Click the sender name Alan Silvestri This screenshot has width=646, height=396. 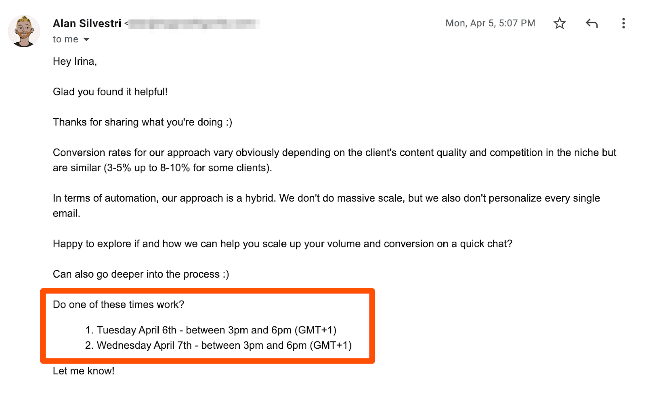(x=87, y=23)
